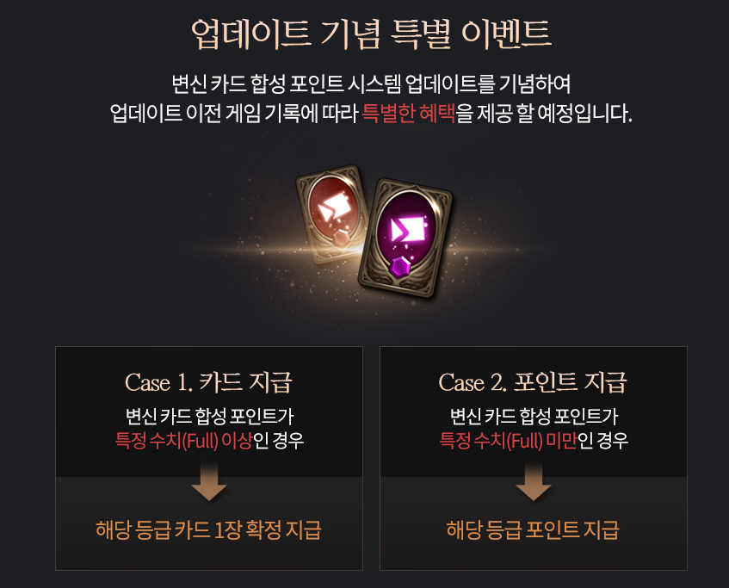The width and height of the screenshot is (729, 588).
Task: Click the white arrow emblem on red card
Action: click(334, 207)
